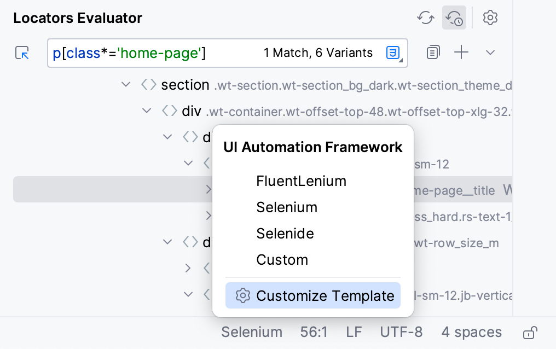This screenshot has width=556, height=349.
Task: Toggle the write-lock icon in status bar
Action: click(x=530, y=332)
